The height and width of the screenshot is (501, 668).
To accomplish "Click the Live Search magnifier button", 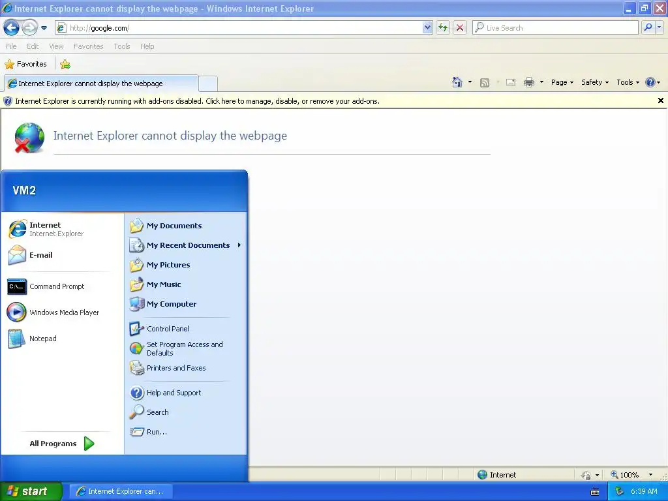I will click(x=648, y=27).
